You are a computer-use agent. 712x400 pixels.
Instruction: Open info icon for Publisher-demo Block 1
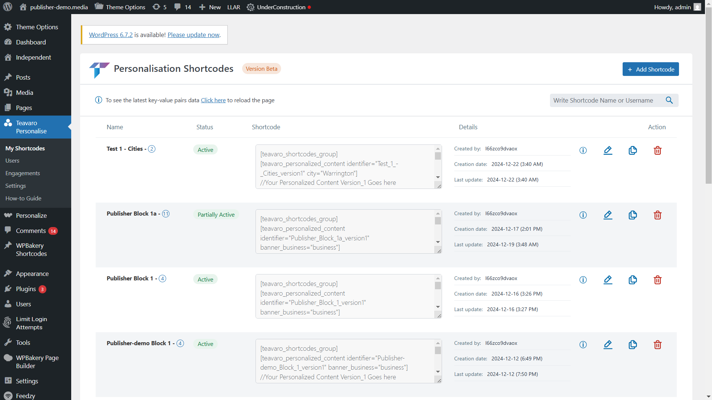pyautogui.click(x=583, y=345)
